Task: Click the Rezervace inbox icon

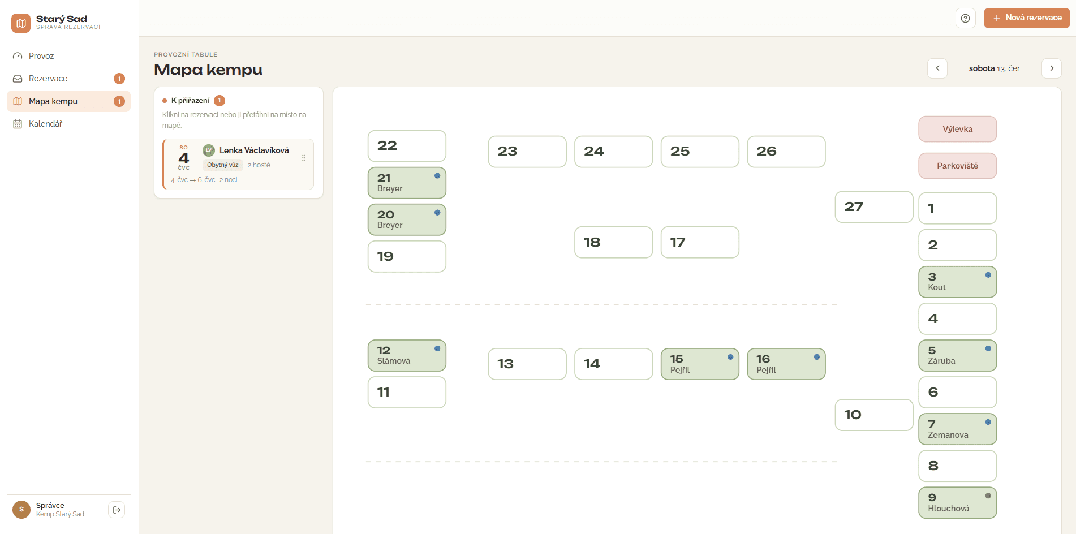Action: point(18,79)
